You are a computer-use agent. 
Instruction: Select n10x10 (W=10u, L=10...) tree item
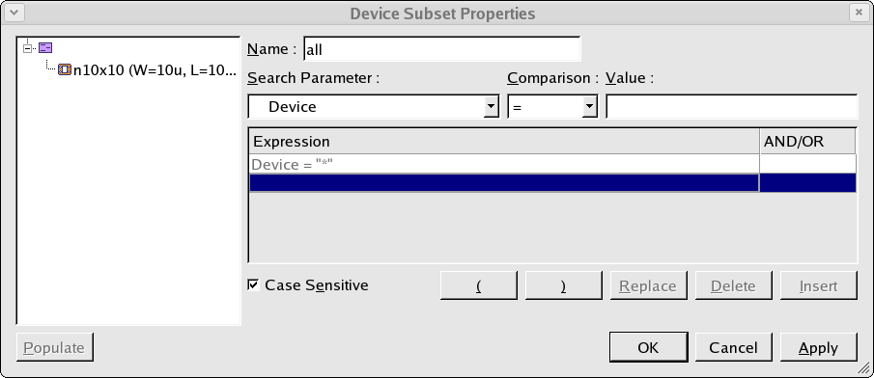point(155,70)
